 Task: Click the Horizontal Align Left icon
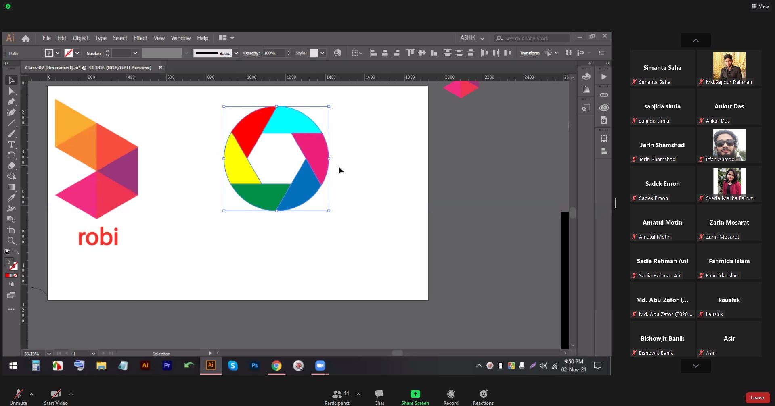[373, 53]
